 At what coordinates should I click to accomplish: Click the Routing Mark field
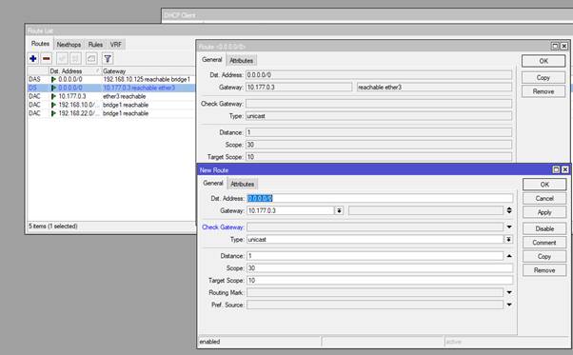375,292
